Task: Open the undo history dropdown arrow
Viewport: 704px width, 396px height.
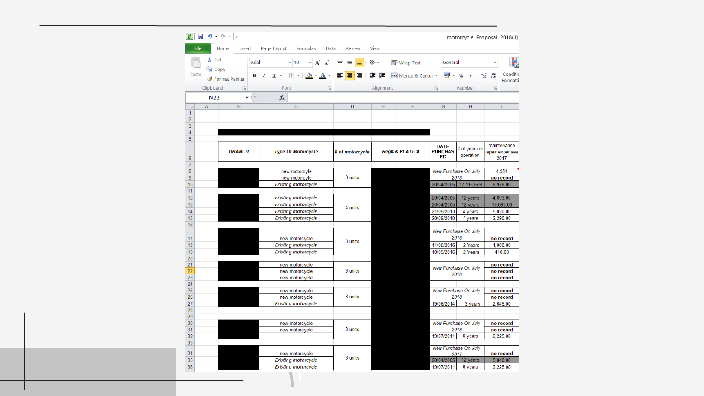Action: point(216,36)
